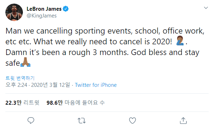Click the reply speech bubble icon
The height and width of the screenshot is (129, 214).
[x=31, y=120]
